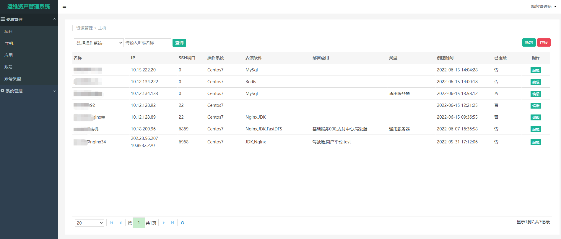The width and height of the screenshot is (561, 239).
Task: Click the timestamp 2022-05-31 17:12:06
Action: [x=457, y=142]
